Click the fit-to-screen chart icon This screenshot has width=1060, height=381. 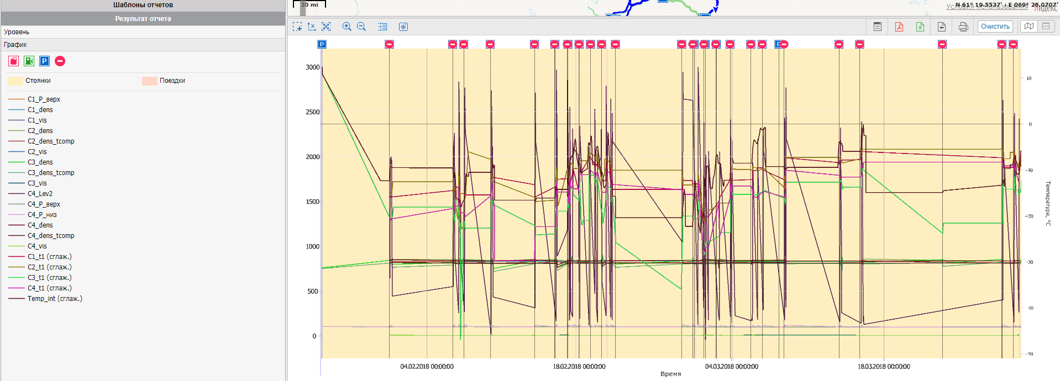326,27
